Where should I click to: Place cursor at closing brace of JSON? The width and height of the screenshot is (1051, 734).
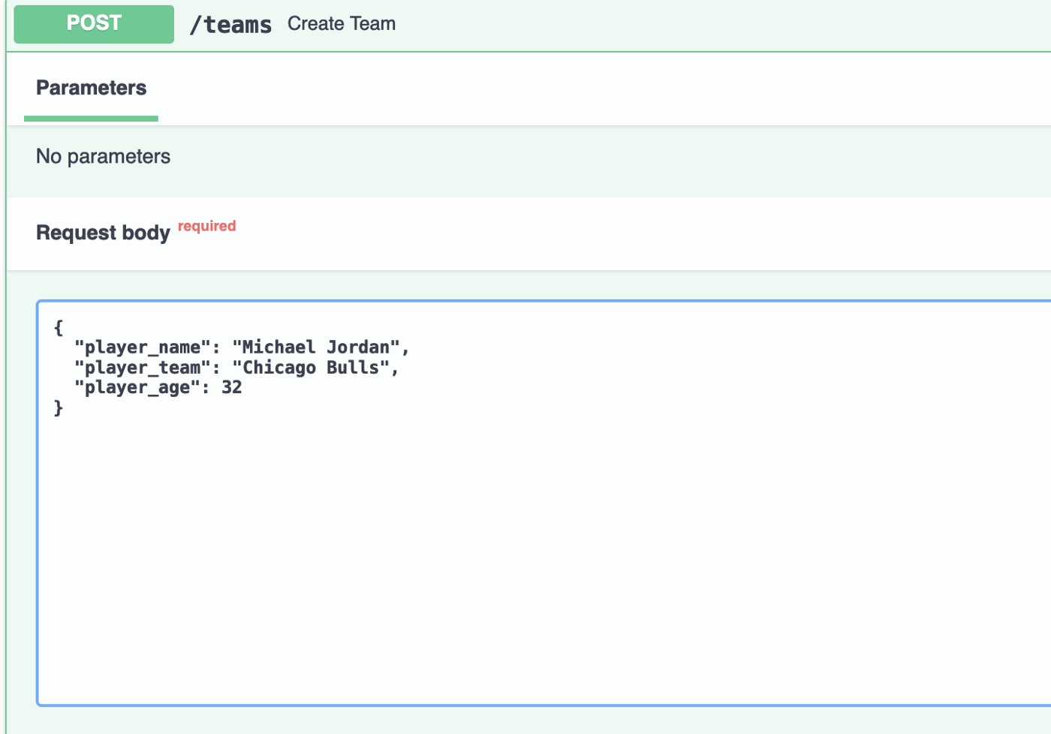(59, 408)
